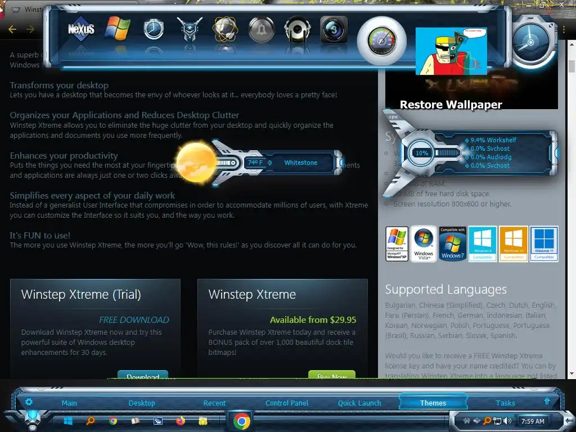Image resolution: width=576 pixels, height=432 pixels.
Task: Switch to the Main shelf tab
Action: pos(69,403)
